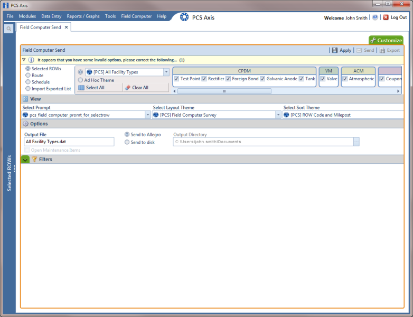Viewport: 413px width, 317px height.
Task: Select Send to Allegro option
Action: coord(127,134)
